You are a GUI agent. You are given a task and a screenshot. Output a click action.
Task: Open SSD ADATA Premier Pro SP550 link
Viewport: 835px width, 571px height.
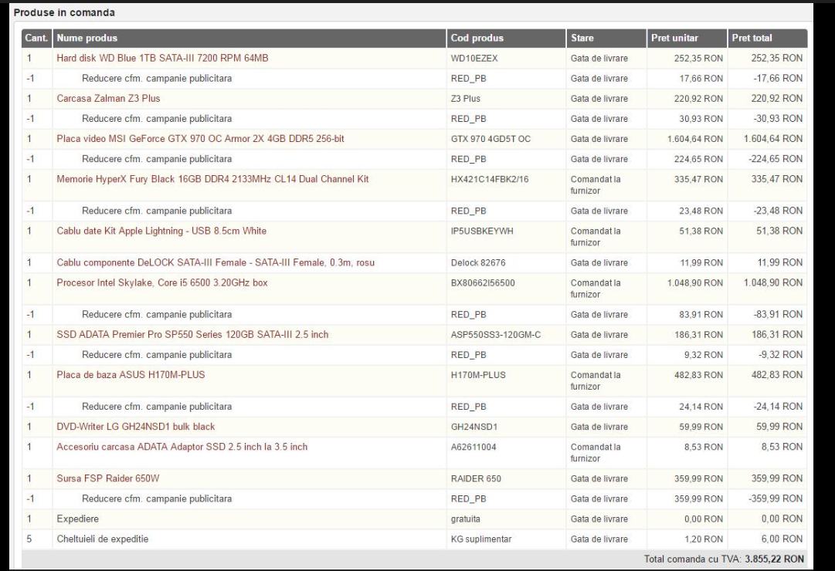pos(192,335)
